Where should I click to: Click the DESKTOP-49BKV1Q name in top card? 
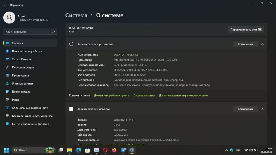[x=81, y=28]
